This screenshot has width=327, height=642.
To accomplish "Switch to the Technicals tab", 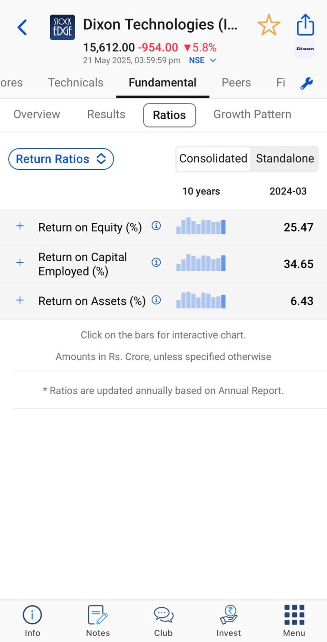I will coord(76,83).
